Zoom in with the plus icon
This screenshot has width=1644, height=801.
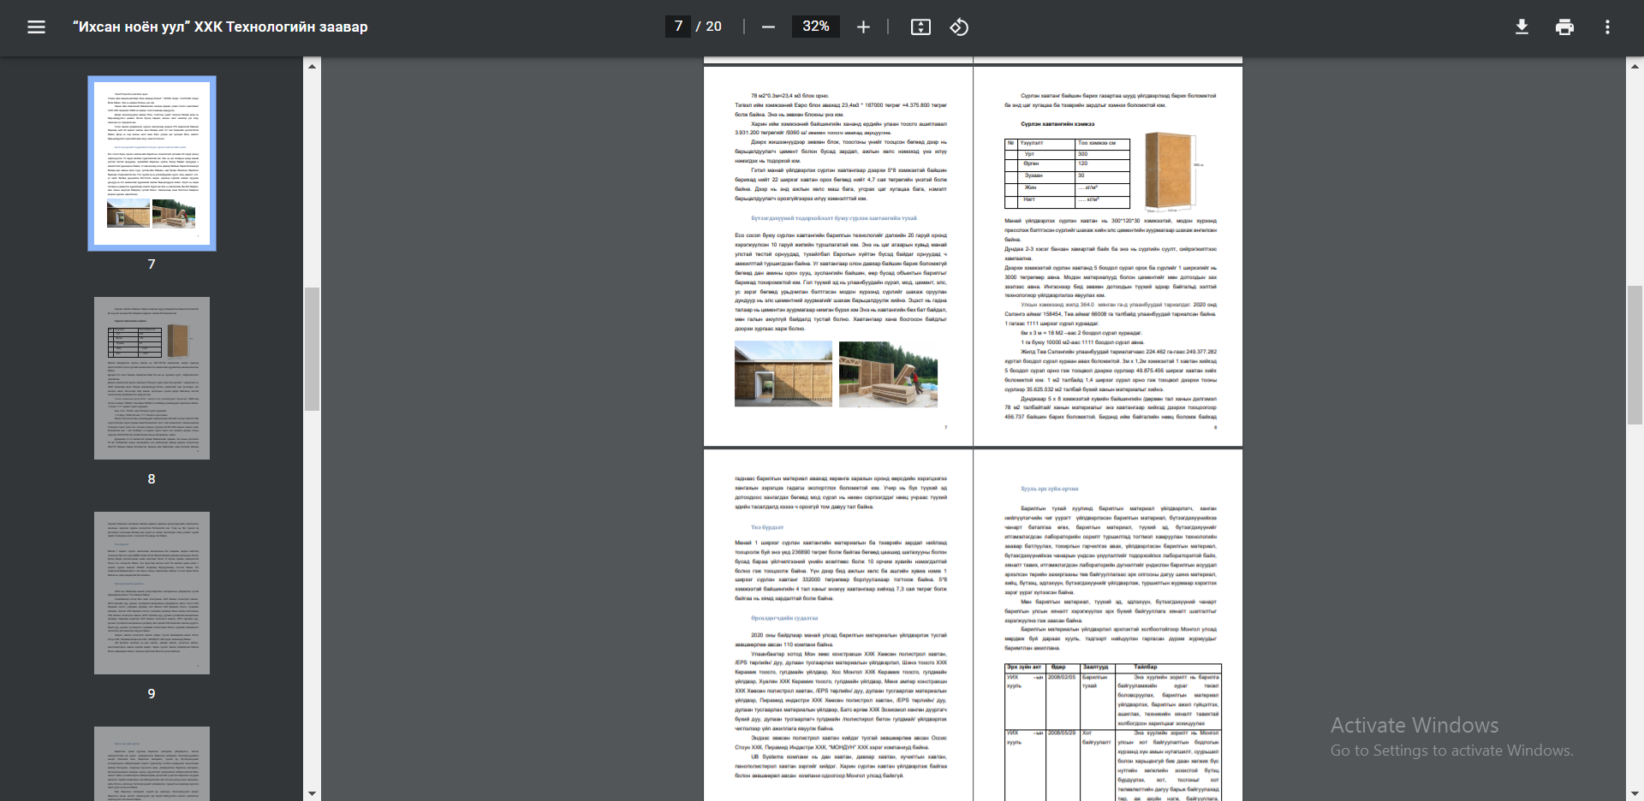(863, 27)
